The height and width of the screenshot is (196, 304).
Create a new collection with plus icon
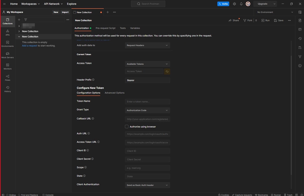point(19,20)
